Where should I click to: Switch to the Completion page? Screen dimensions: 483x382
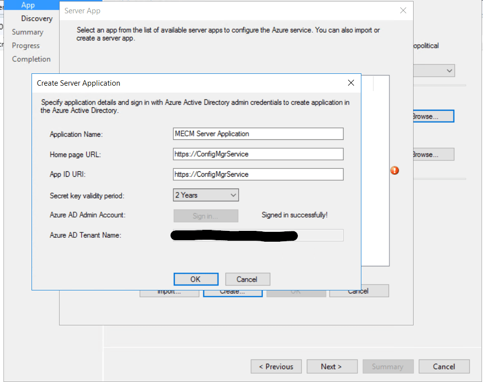[31, 59]
